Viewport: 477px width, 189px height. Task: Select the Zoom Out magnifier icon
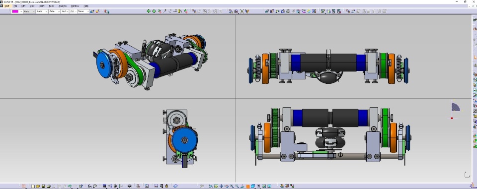click(237, 186)
